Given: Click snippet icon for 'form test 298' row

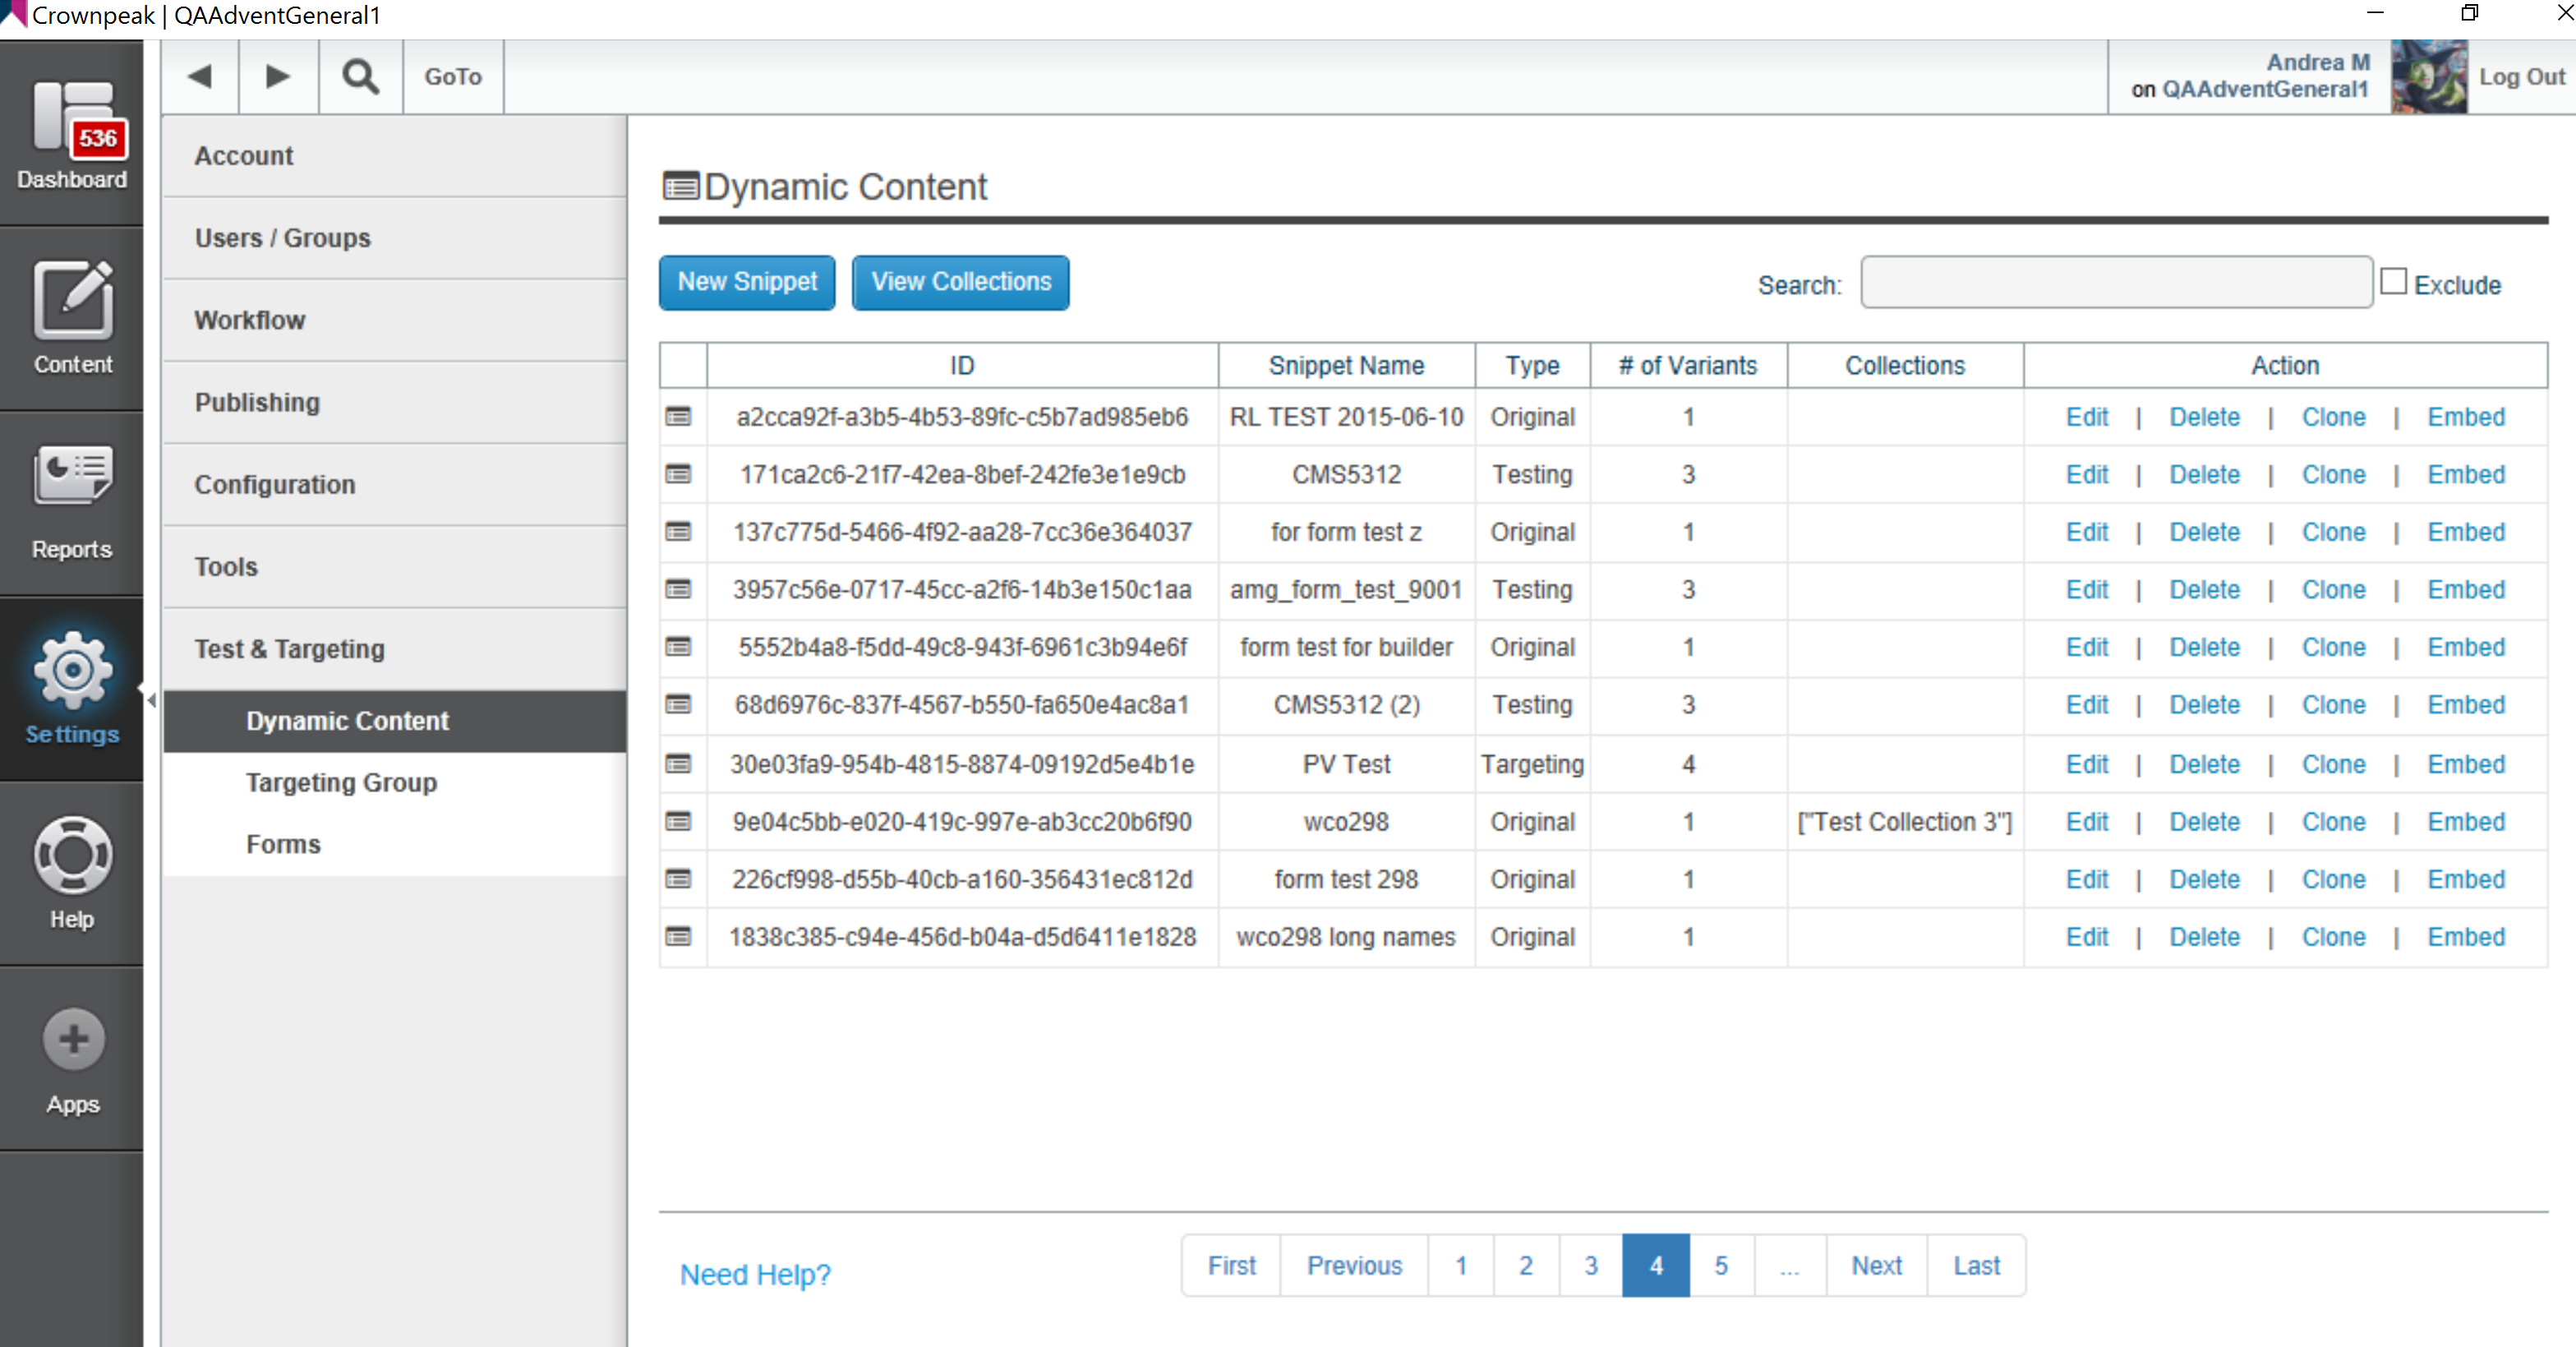Looking at the screenshot, I should point(679,879).
